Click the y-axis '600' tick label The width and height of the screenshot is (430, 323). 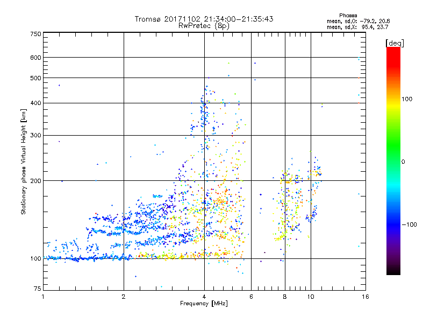pos(35,58)
